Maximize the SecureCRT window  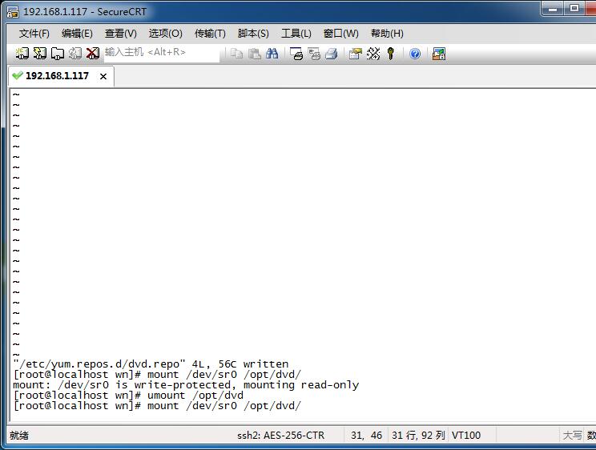[574, 9]
